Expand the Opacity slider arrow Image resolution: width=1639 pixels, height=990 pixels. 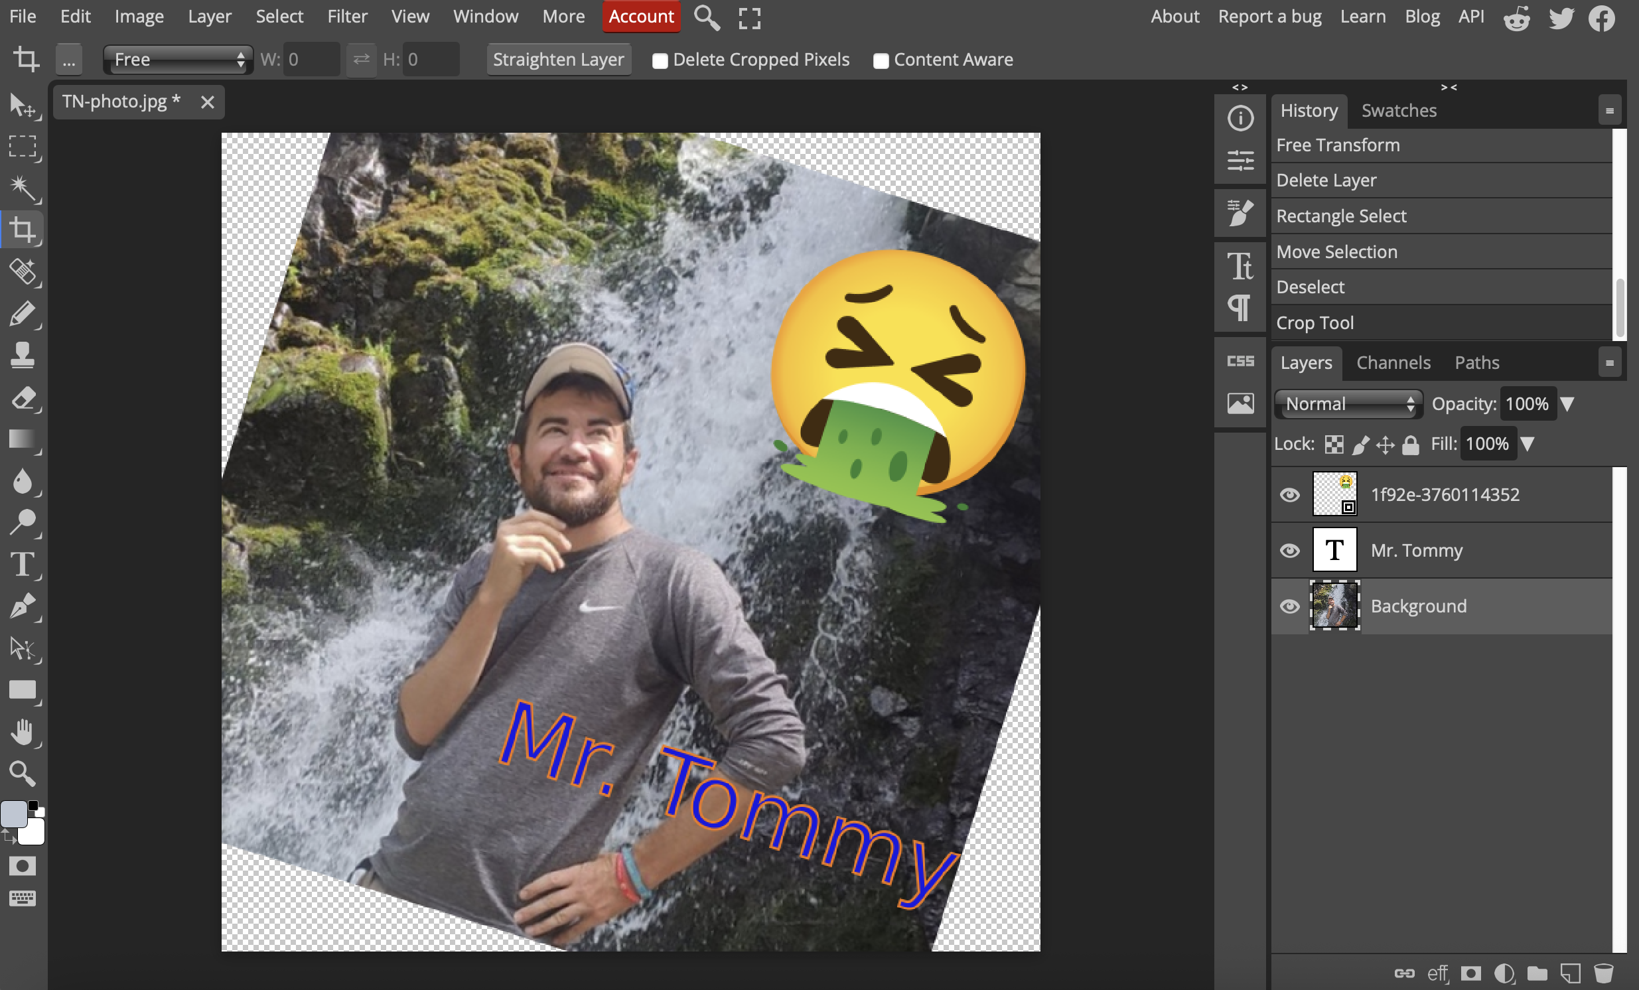coord(1567,404)
